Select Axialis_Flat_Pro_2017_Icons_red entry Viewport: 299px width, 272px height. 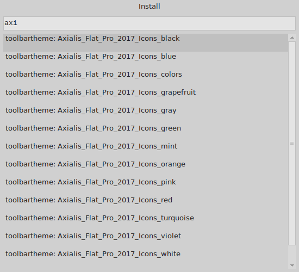click(146, 204)
